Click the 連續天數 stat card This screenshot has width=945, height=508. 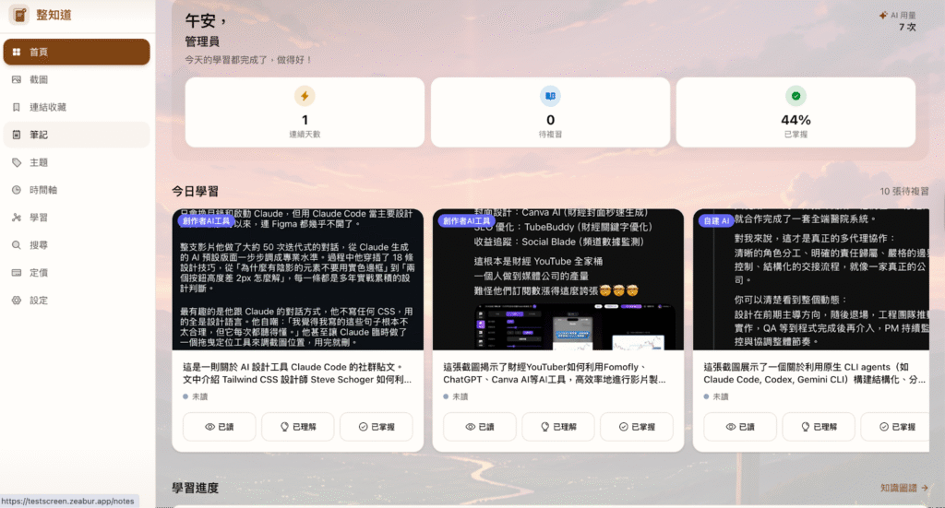point(305,112)
